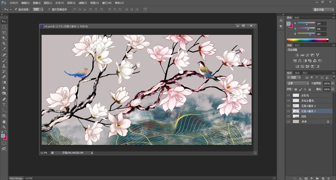Enable the 显示变换控件 checkbox
The height and width of the screenshot is (180, 336).
(x=49, y=9)
